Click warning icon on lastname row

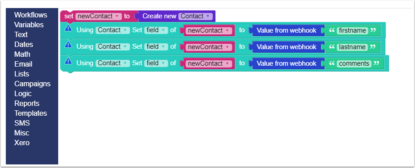click(68, 45)
